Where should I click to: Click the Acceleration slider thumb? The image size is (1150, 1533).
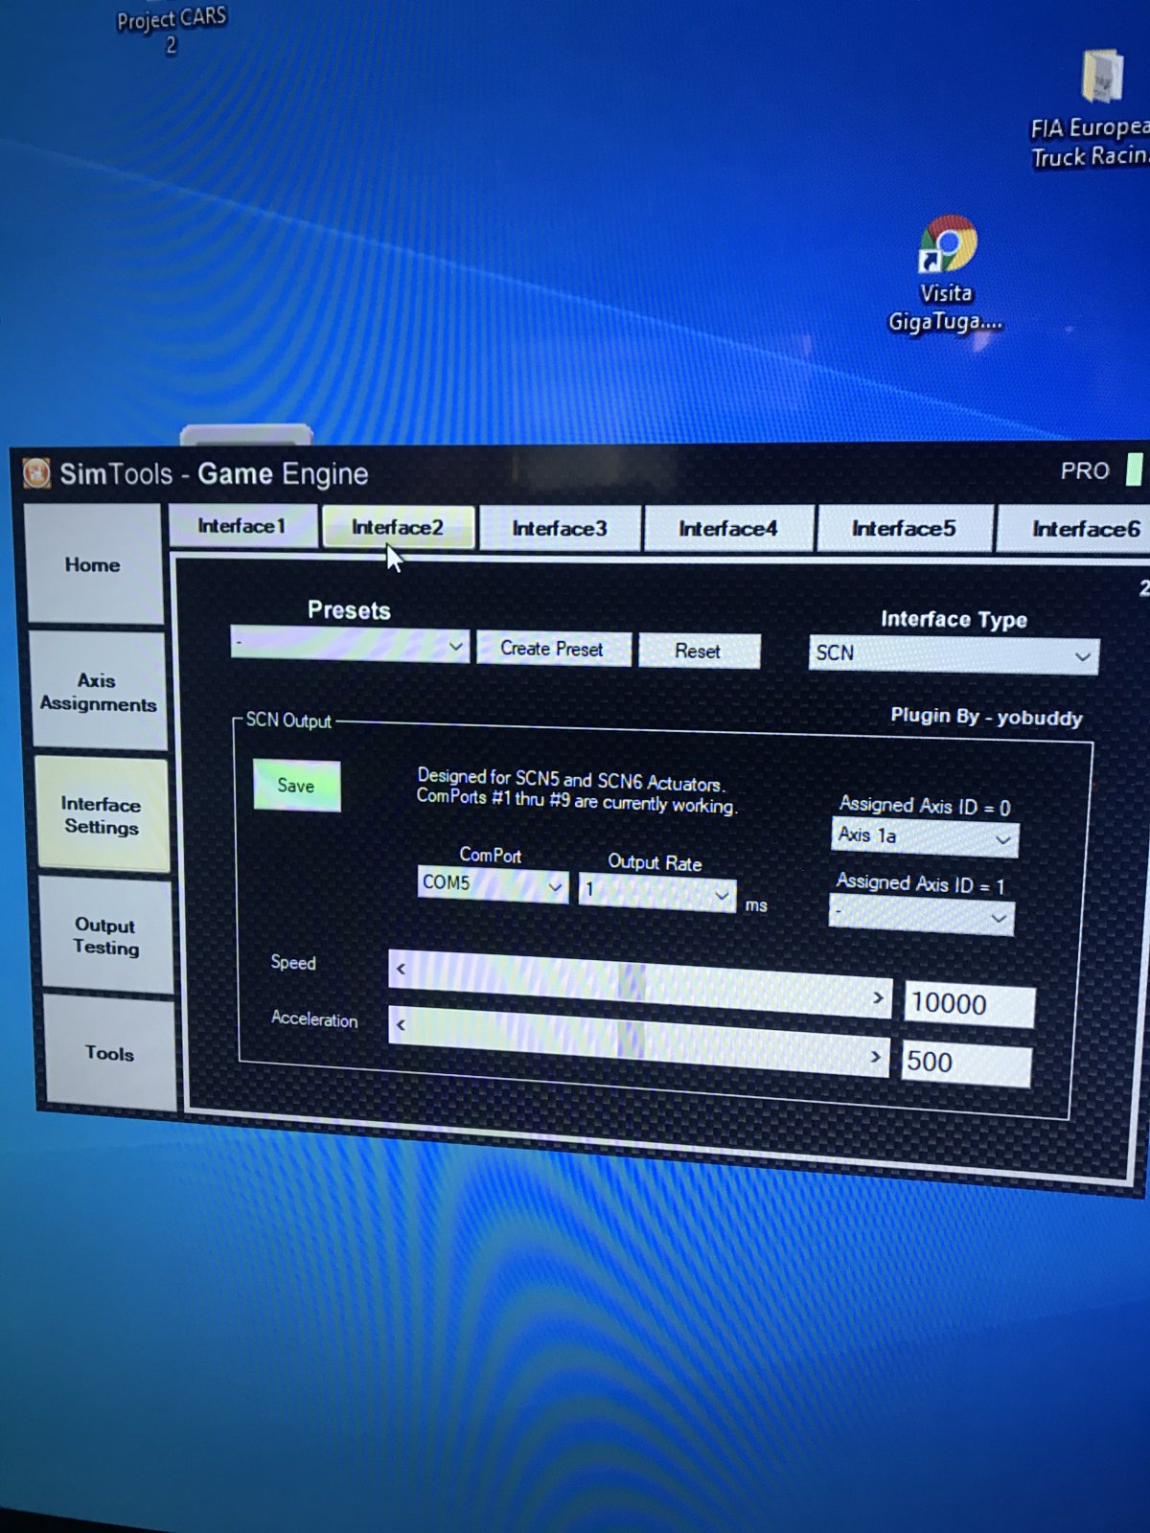point(631,1041)
